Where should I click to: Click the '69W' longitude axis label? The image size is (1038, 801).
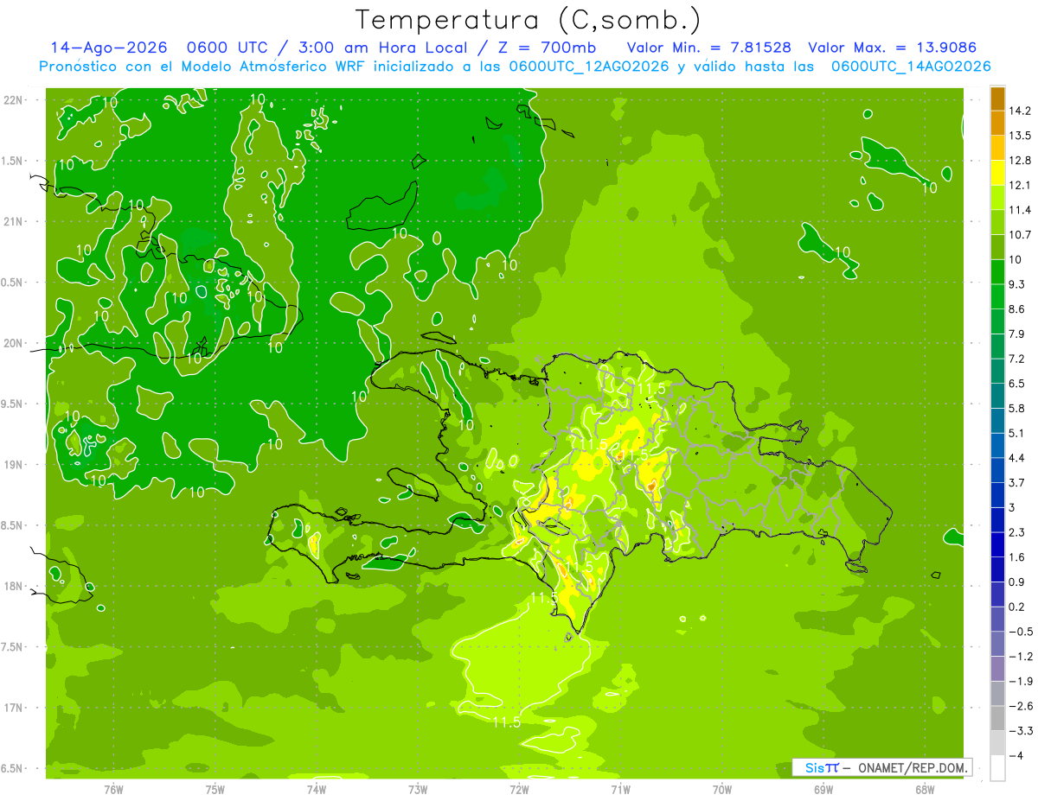(x=823, y=789)
